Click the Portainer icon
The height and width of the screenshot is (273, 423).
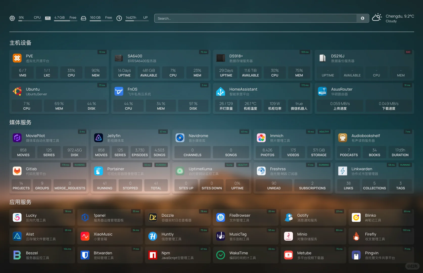click(x=99, y=171)
